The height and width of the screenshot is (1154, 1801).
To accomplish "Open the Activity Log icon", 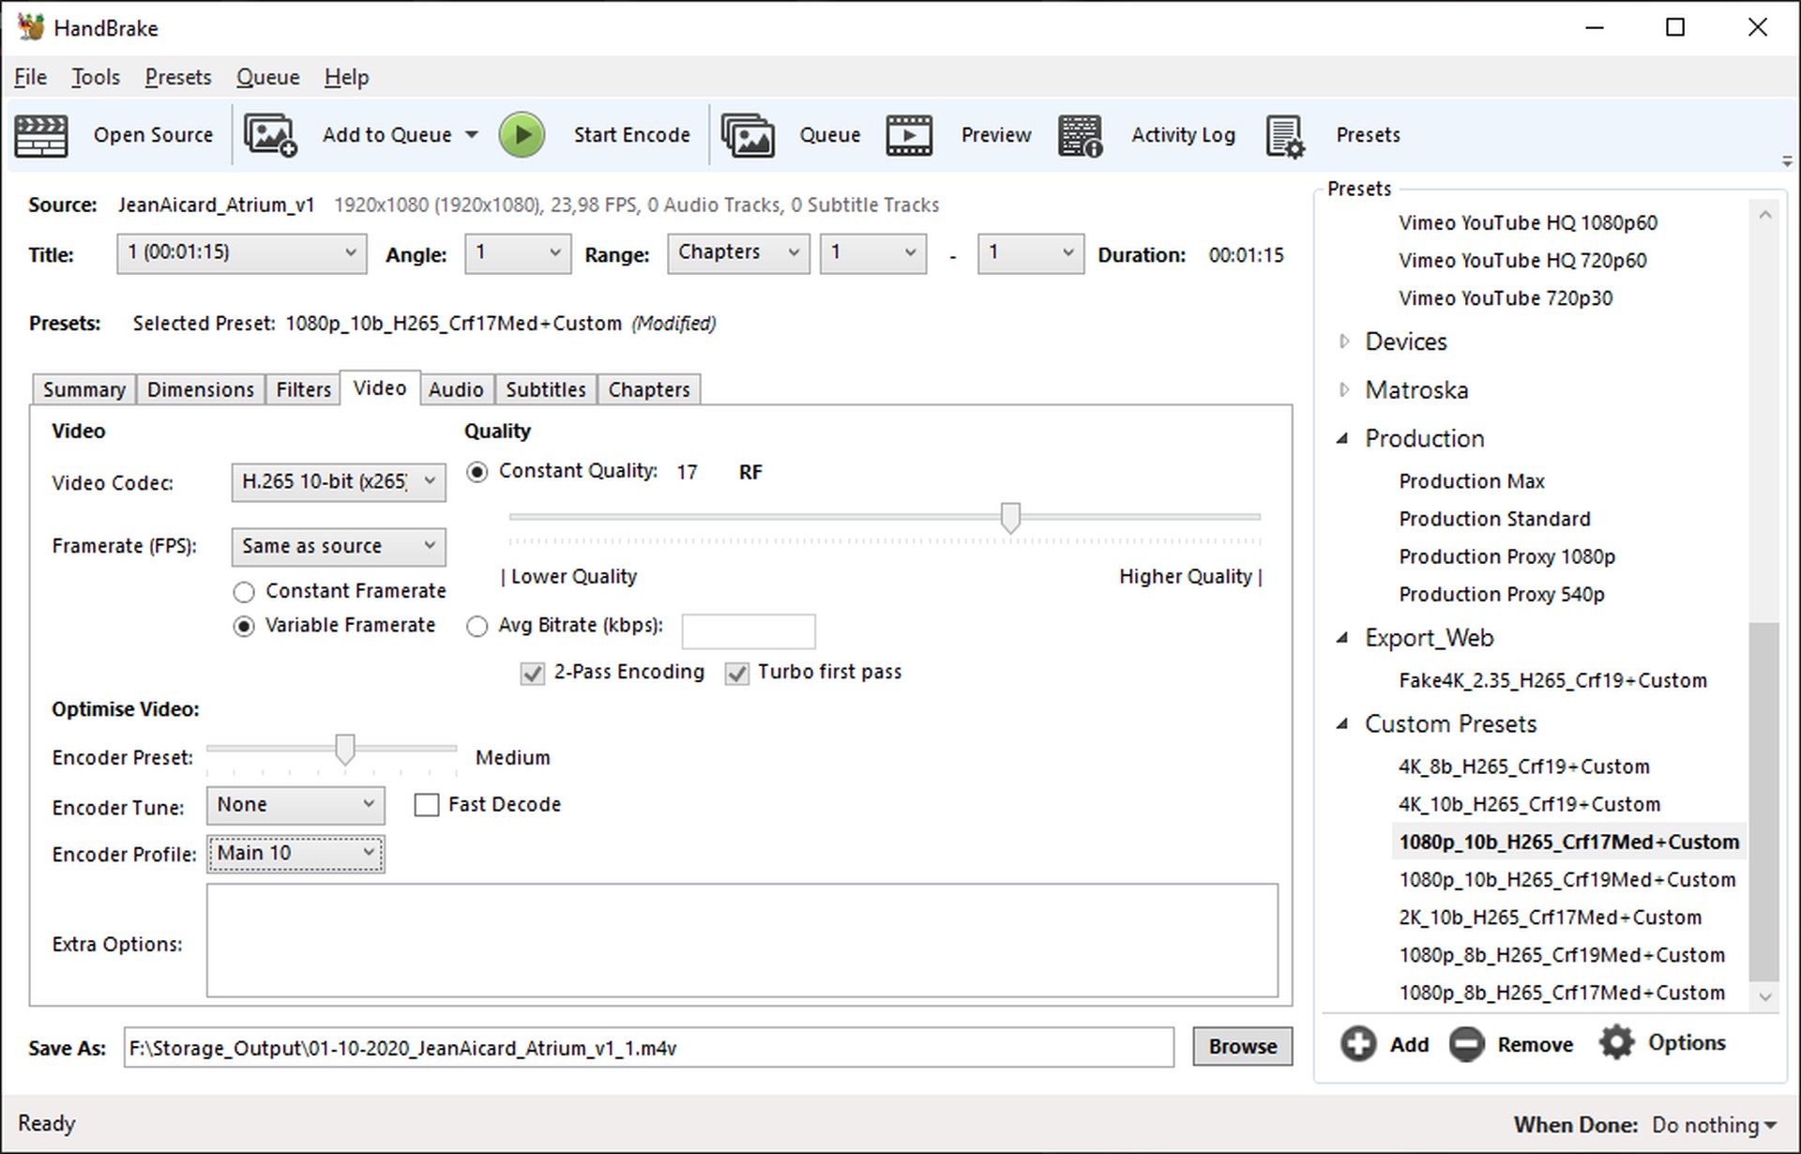I will click(1080, 136).
